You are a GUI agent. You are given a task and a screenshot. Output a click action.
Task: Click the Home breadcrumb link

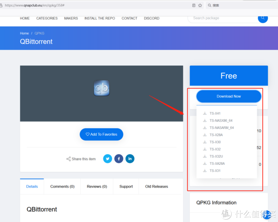24,33
